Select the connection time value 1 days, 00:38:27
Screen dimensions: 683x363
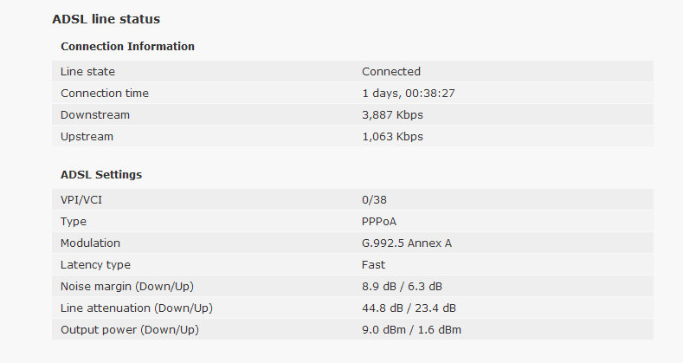click(x=409, y=94)
